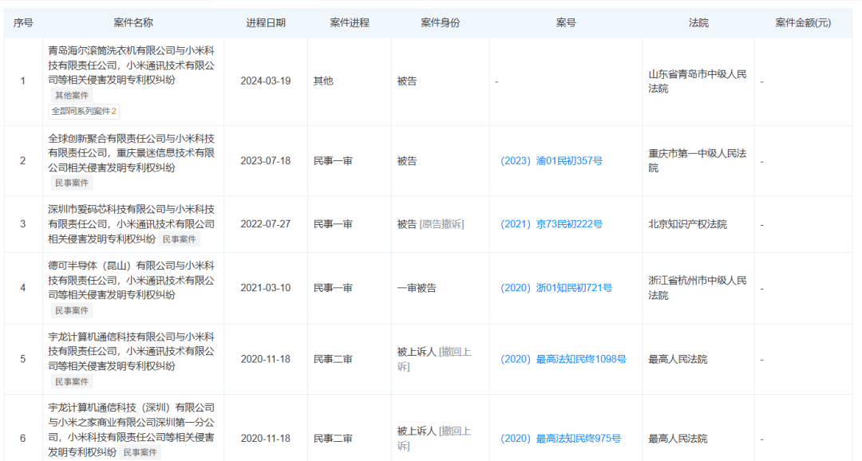The height and width of the screenshot is (461, 862).
Task: Click the 序号 column header
Action: (x=23, y=23)
